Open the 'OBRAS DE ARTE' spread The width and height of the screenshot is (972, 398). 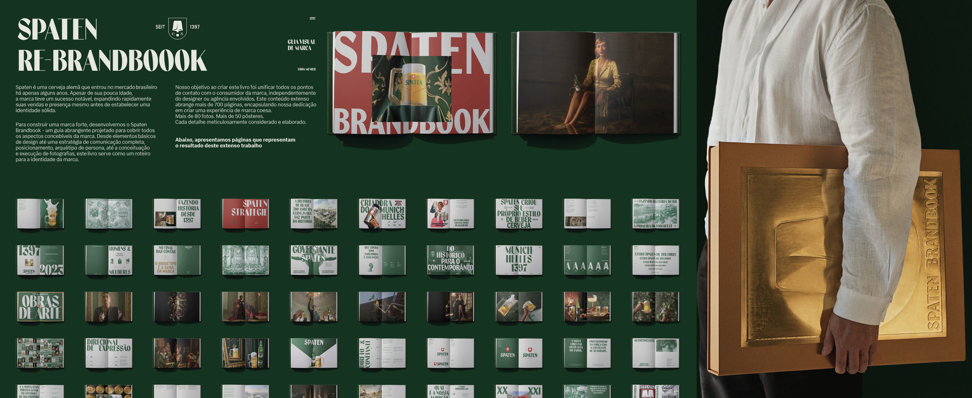click(40, 307)
